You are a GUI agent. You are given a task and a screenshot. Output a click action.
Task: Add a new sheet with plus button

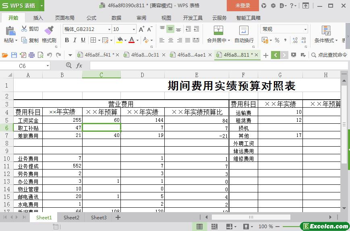(118, 217)
